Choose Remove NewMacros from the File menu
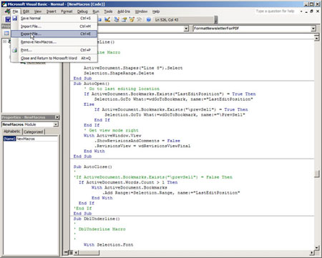Screen dimensions: 322x258 tap(54, 42)
